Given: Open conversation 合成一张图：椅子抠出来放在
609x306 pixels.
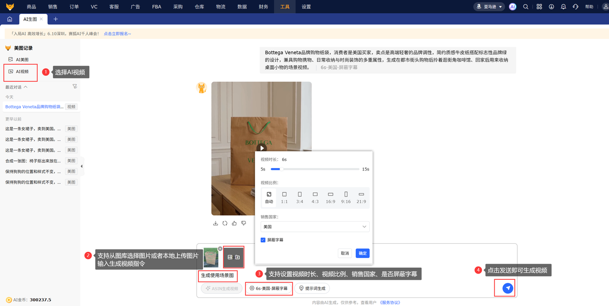Looking at the screenshot, I should point(33,161).
